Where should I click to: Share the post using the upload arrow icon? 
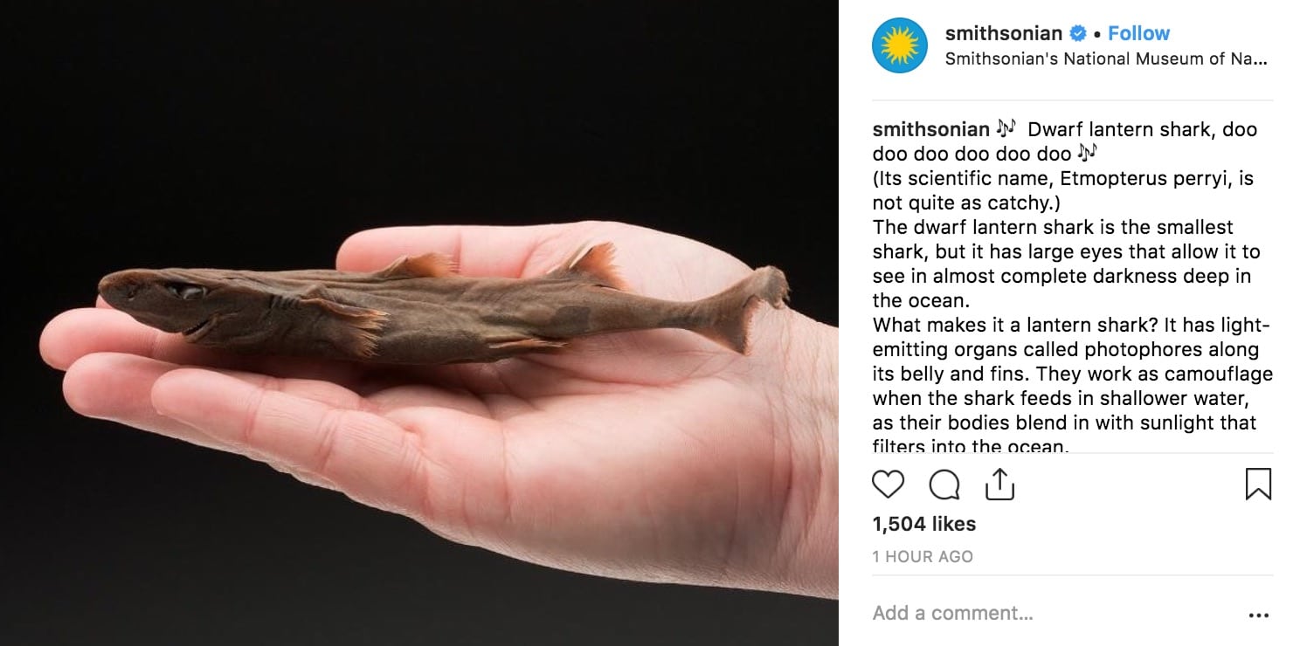(999, 483)
